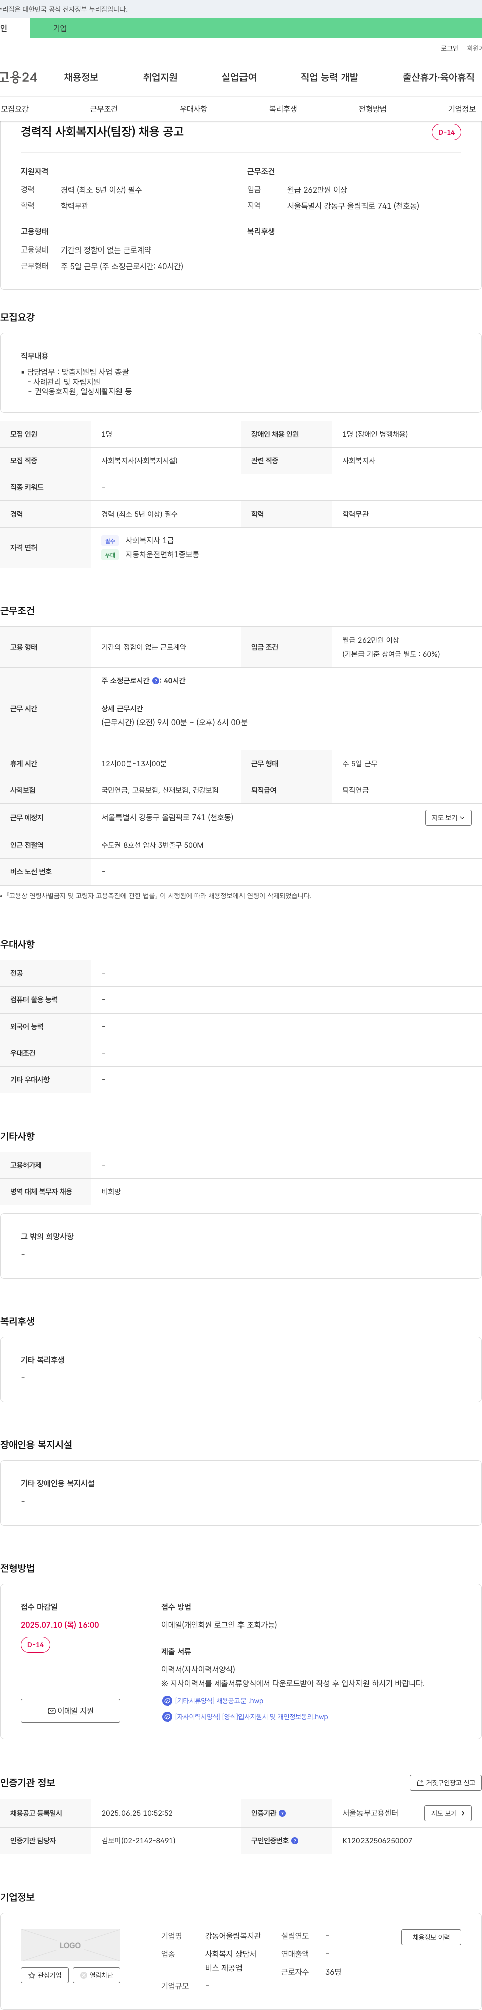Toggle 열람차단 for this company
The image size is (482, 2010).
[97, 1975]
